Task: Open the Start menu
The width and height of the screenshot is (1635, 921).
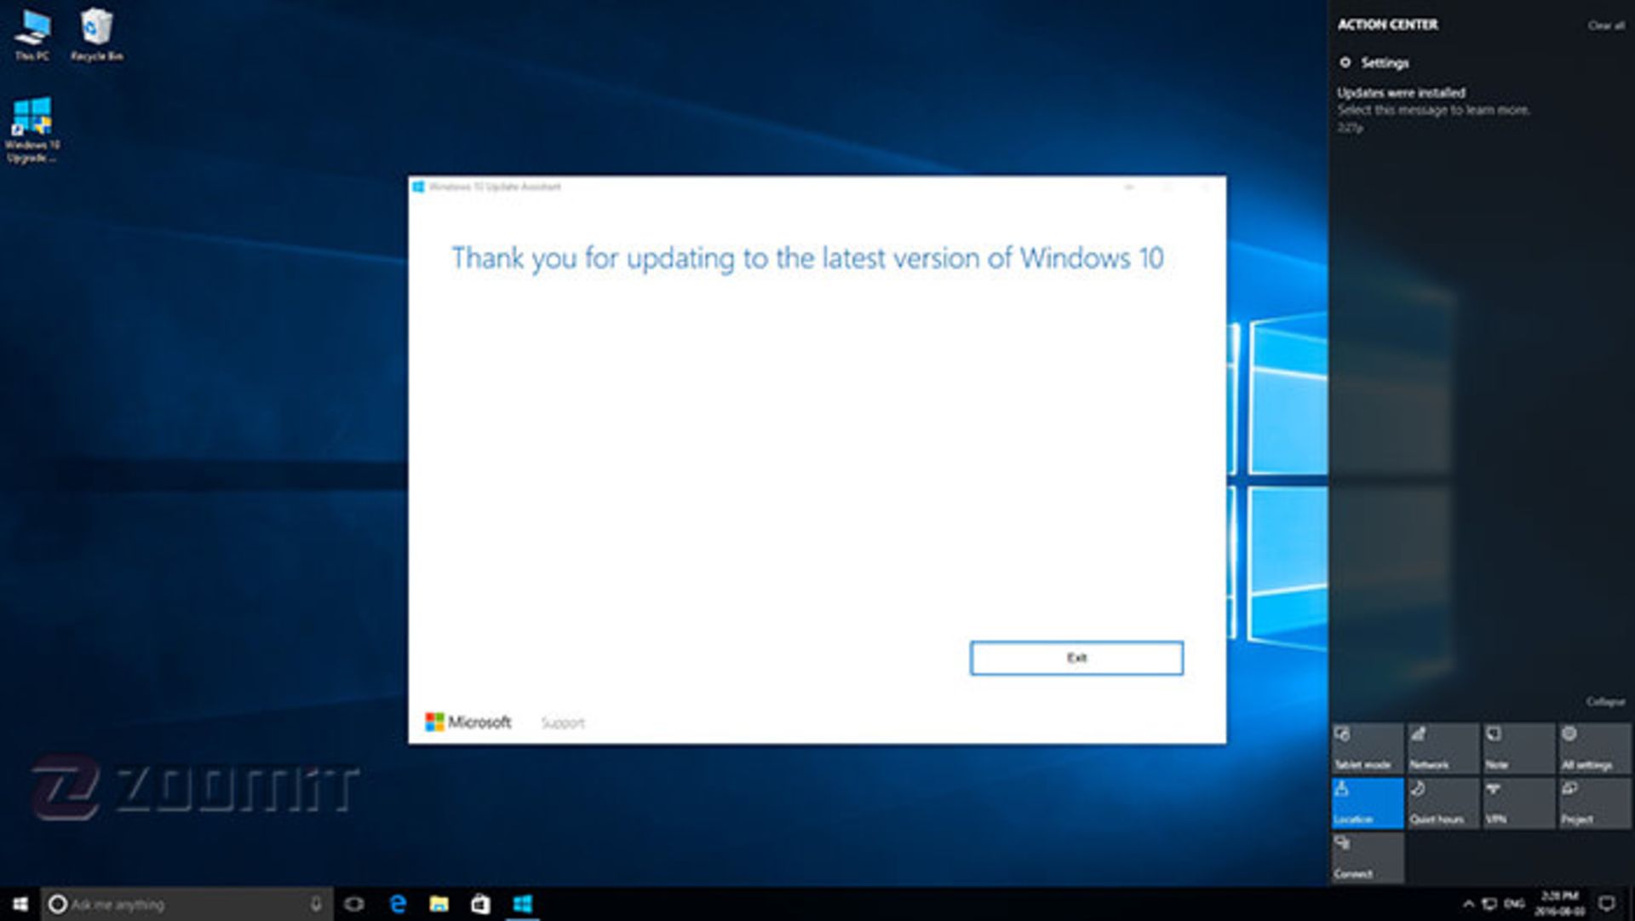Action: tap(20, 904)
